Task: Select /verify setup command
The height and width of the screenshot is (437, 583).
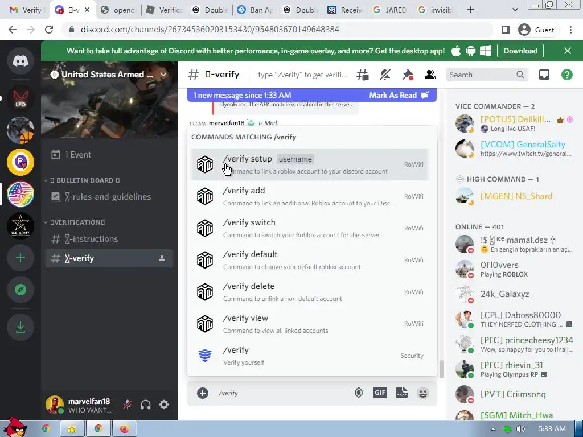Action: pyautogui.click(x=310, y=164)
